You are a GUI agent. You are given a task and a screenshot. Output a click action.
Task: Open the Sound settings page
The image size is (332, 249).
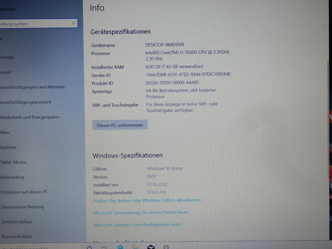click(6, 72)
